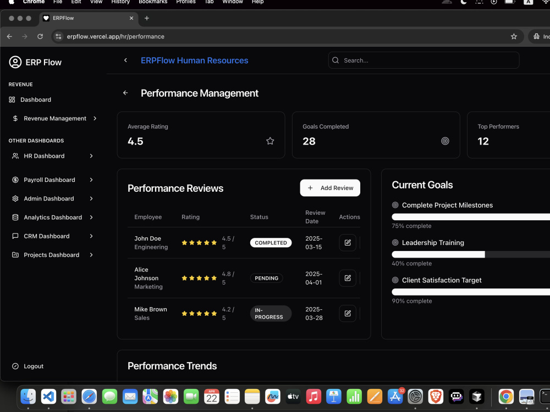This screenshot has width=550, height=412.
Task: Click target icon beside Complete Project Milestones
Action: point(395,205)
